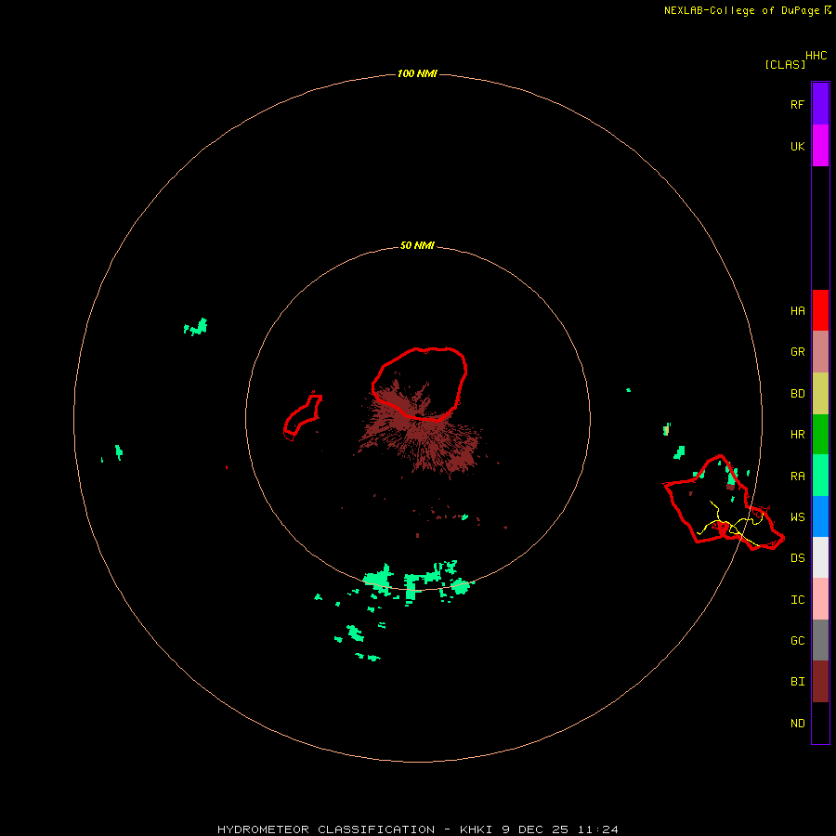Click the WS legend label
Image resolution: width=836 pixels, height=836 pixels.
point(797,517)
